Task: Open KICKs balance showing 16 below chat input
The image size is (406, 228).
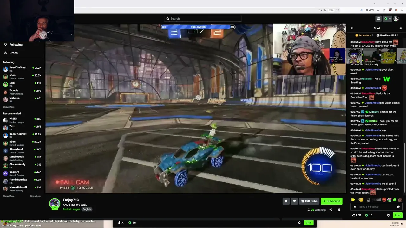Action: 369,215
